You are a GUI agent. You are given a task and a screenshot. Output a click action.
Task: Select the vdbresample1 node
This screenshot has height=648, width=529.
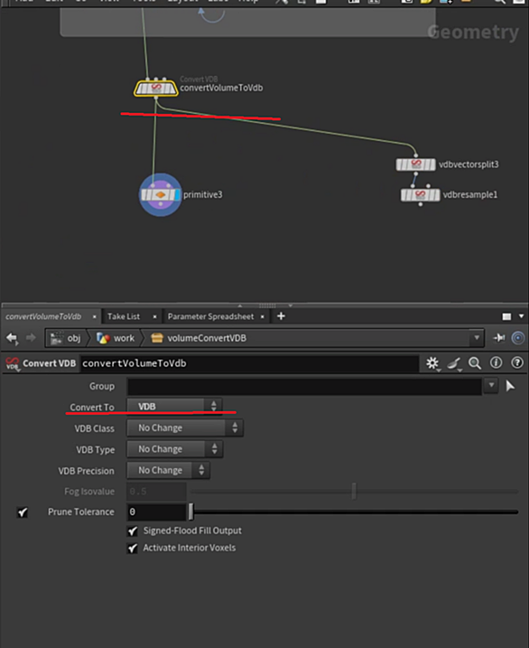click(x=420, y=194)
